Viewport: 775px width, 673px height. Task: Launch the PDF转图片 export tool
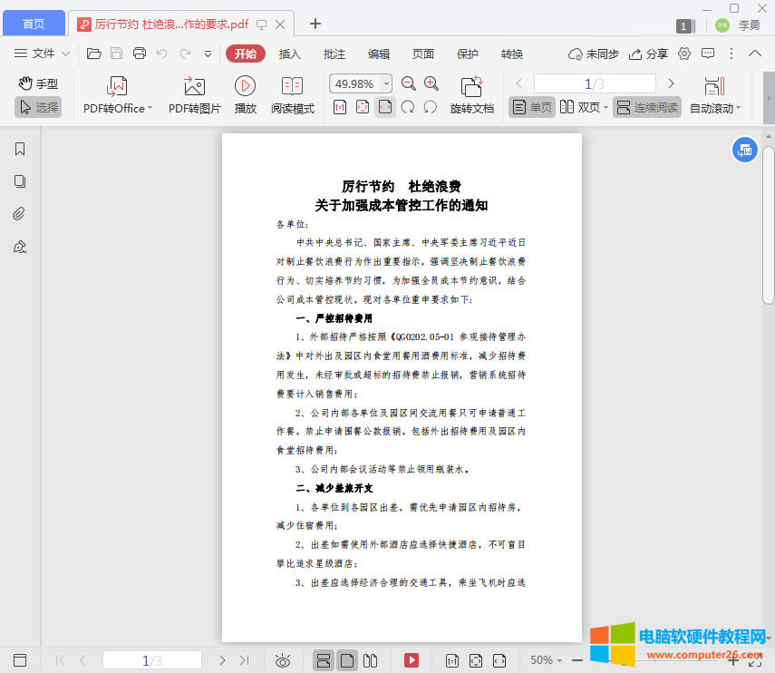click(x=193, y=93)
